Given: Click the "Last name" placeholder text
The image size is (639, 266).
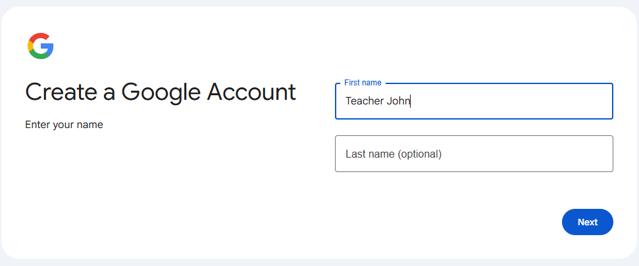Looking at the screenshot, I should point(370,154).
